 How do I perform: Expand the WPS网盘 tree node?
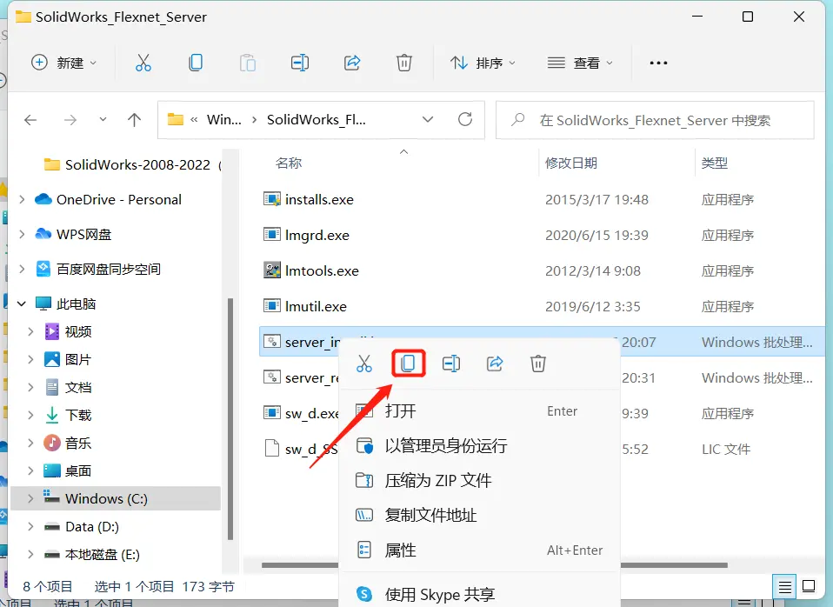point(22,234)
